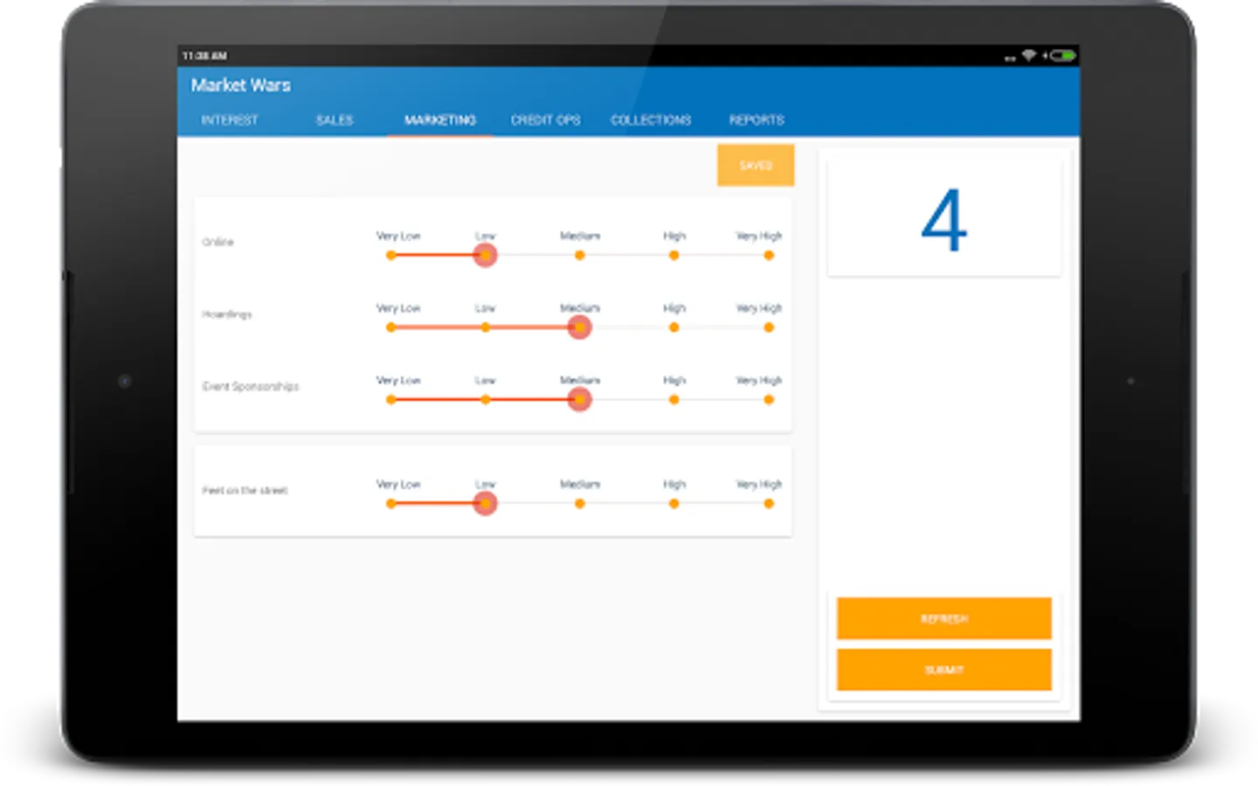Click the Hoardings row label
This screenshot has height=786, width=1258.
pos(227,314)
